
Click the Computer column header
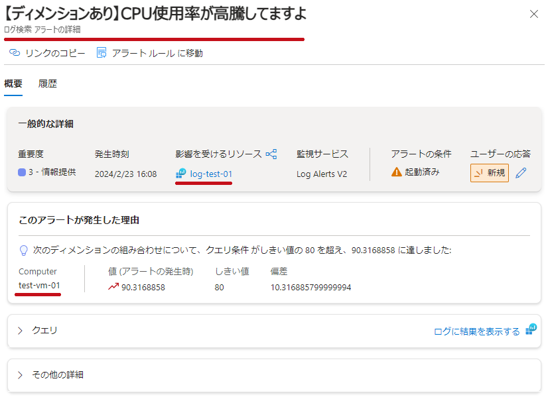[38, 271]
